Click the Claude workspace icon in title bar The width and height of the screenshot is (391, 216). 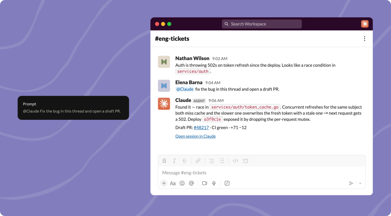(x=365, y=24)
